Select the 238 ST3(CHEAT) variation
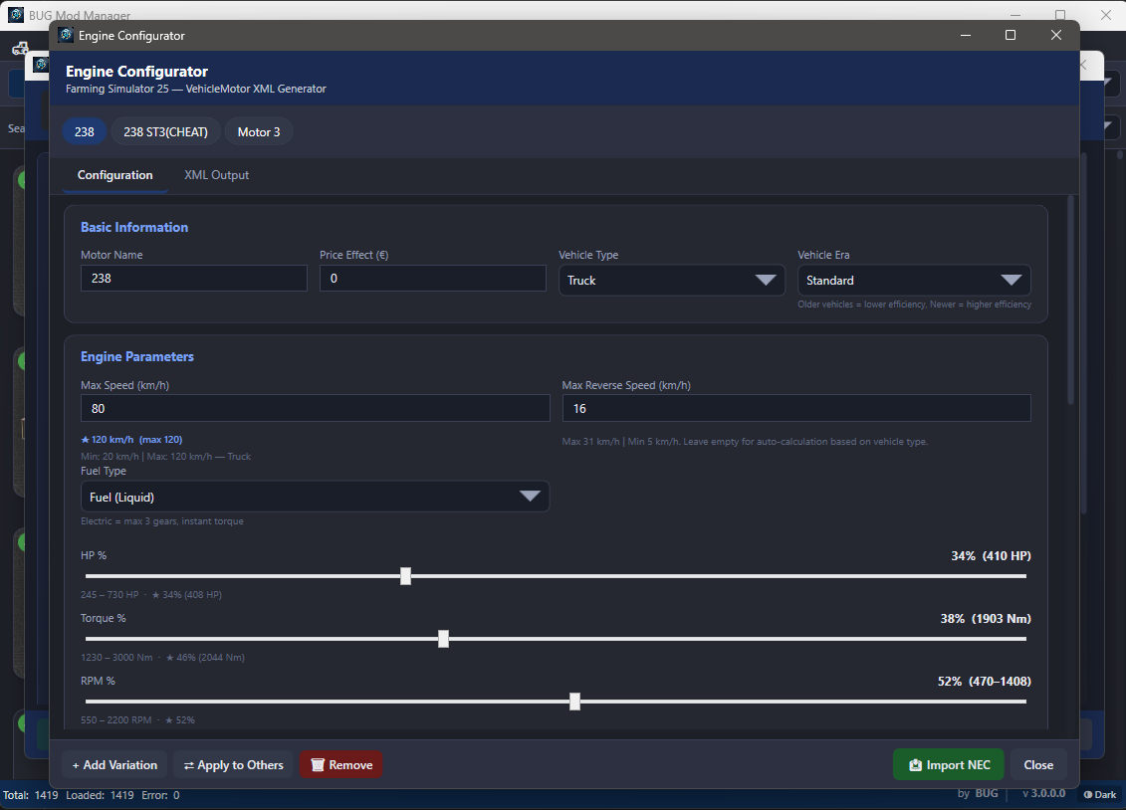 (165, 132)
